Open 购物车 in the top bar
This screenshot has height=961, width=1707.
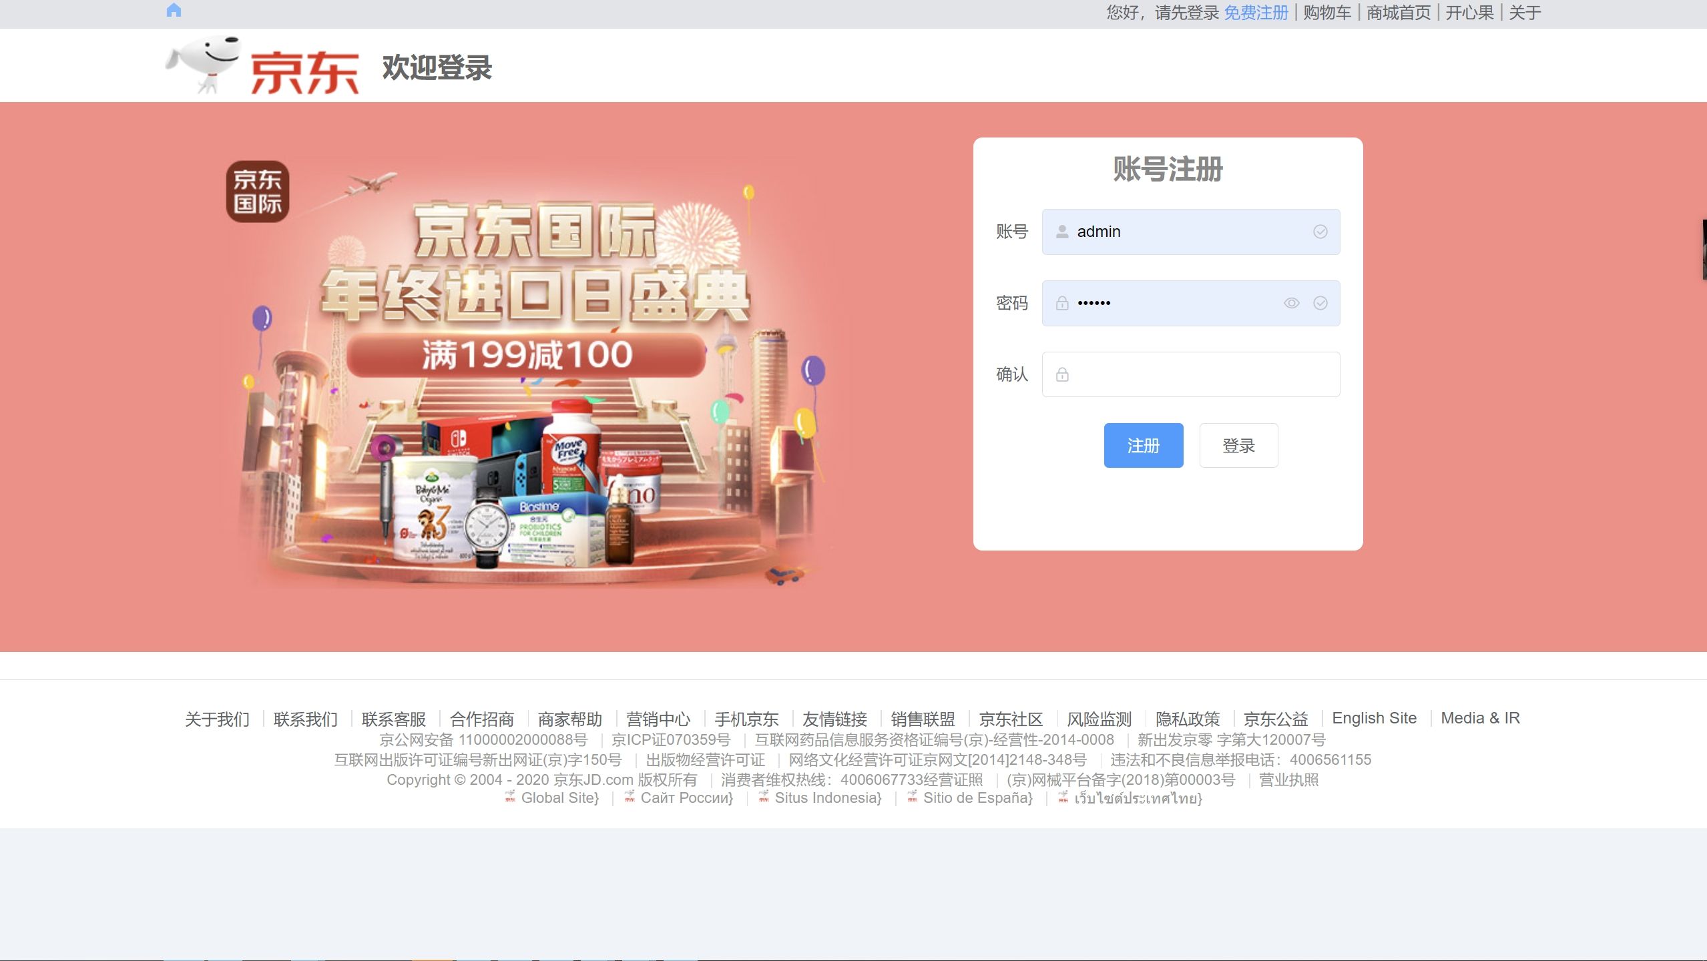pyautogui.click(x=1326, y=13)
